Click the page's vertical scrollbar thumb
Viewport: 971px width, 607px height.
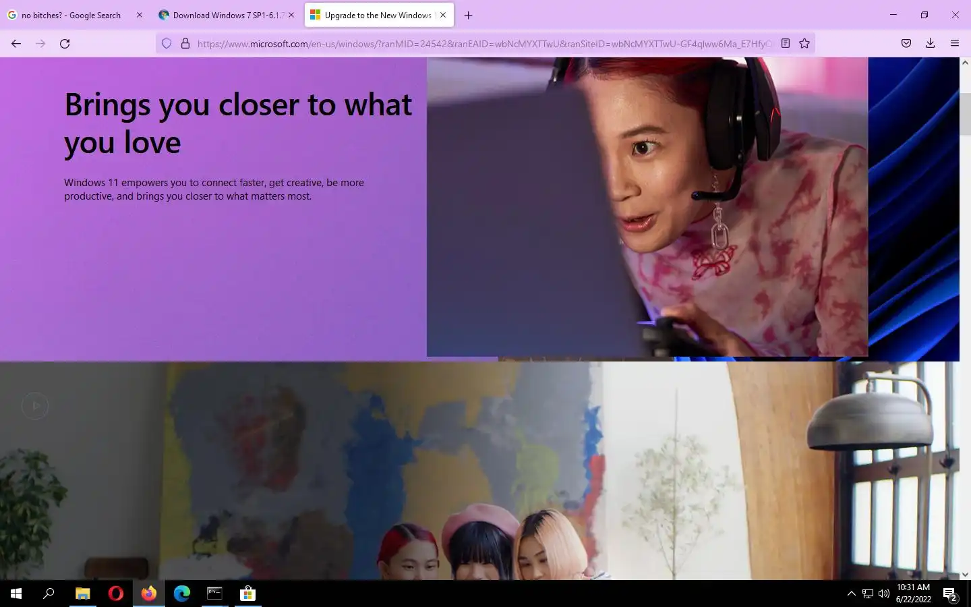coord(965,115)
